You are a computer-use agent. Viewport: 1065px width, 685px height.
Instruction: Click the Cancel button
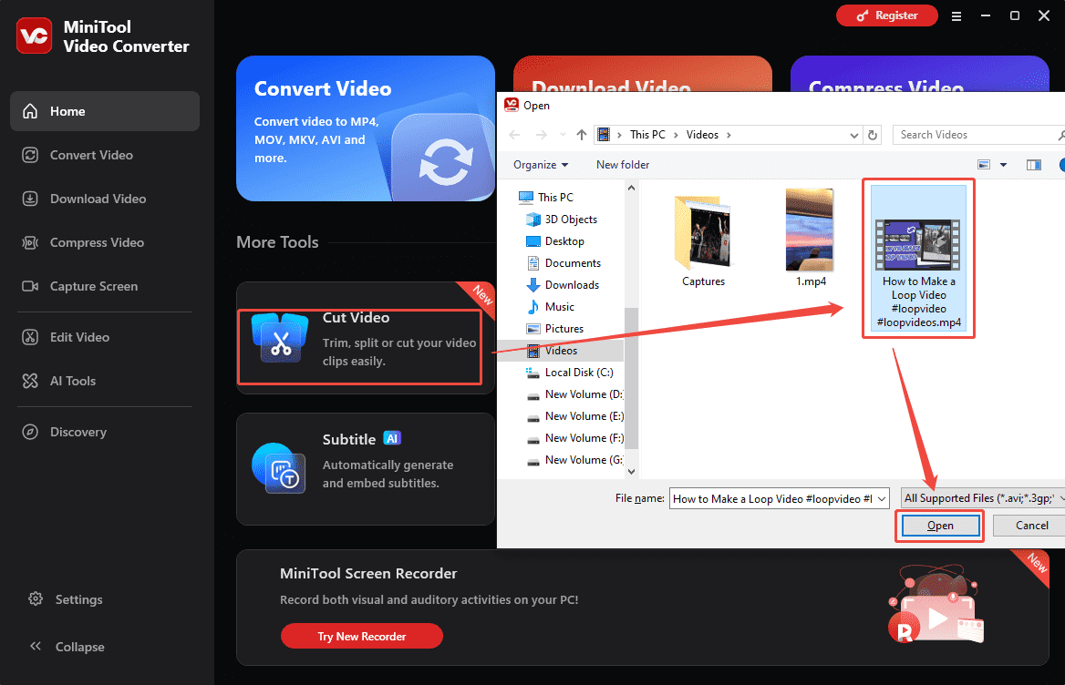pos(1030,526)
